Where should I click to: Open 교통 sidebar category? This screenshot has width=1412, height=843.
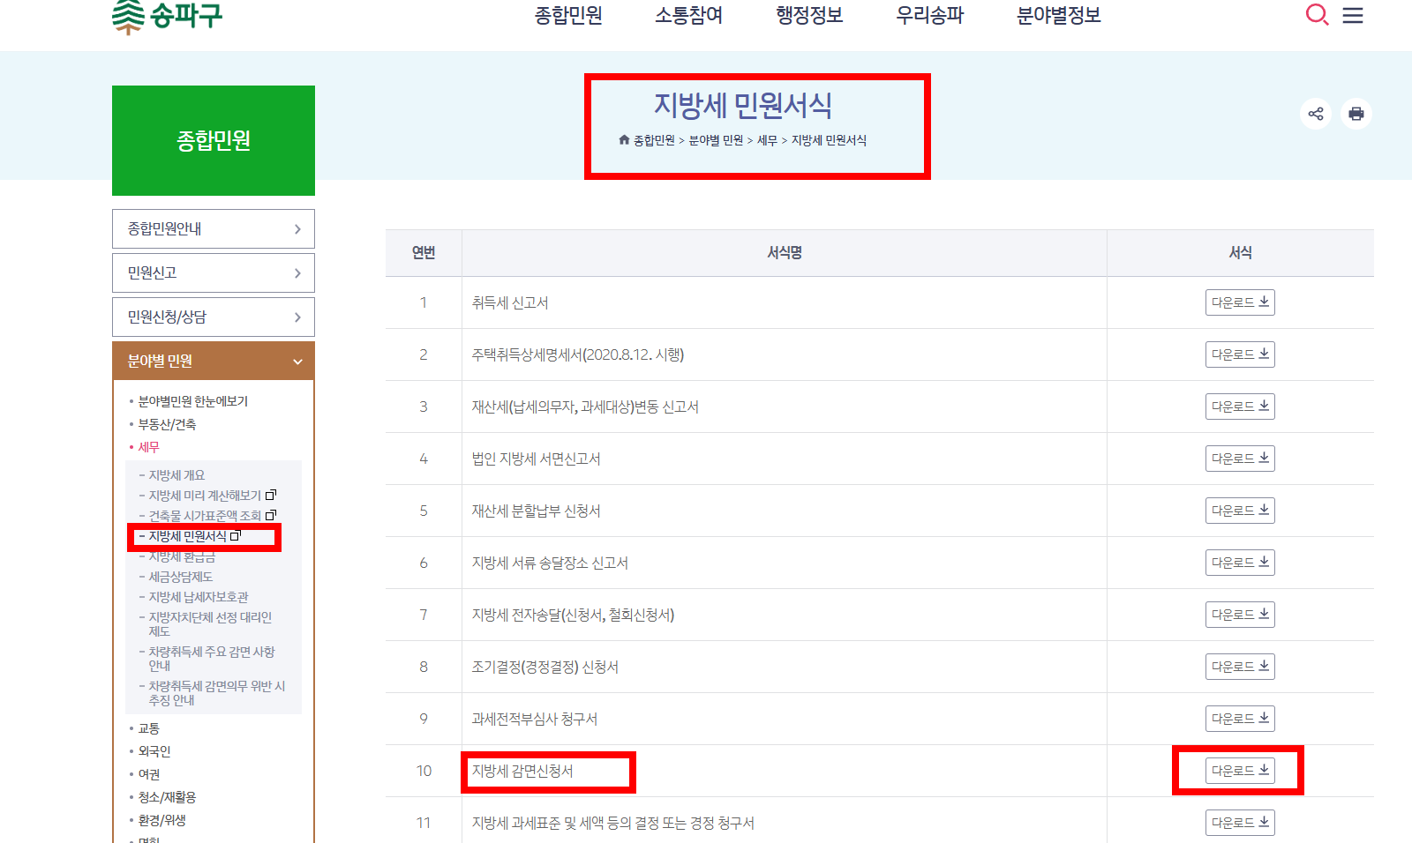(x=148, y=728)
